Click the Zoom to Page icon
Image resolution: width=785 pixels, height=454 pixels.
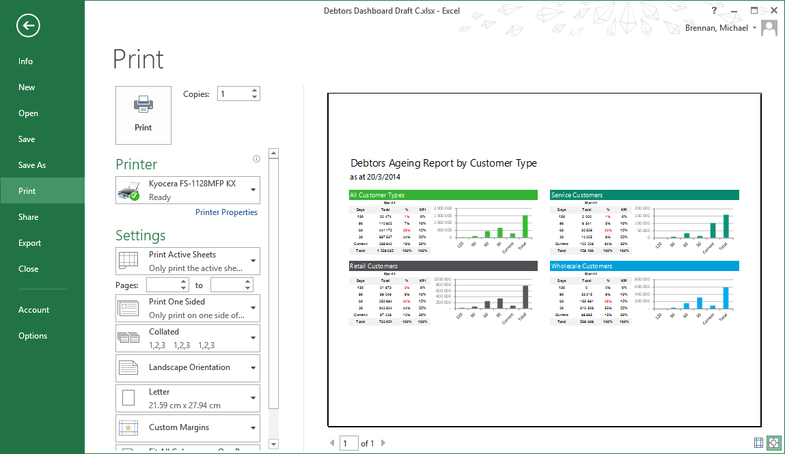pyautogui.click(x=773, y=442)
